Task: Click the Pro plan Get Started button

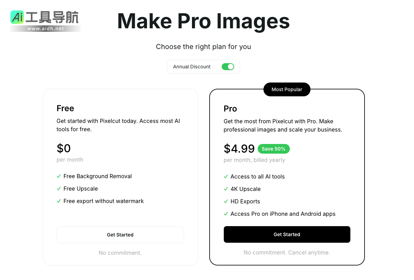Action: click(x=287, y=234)
